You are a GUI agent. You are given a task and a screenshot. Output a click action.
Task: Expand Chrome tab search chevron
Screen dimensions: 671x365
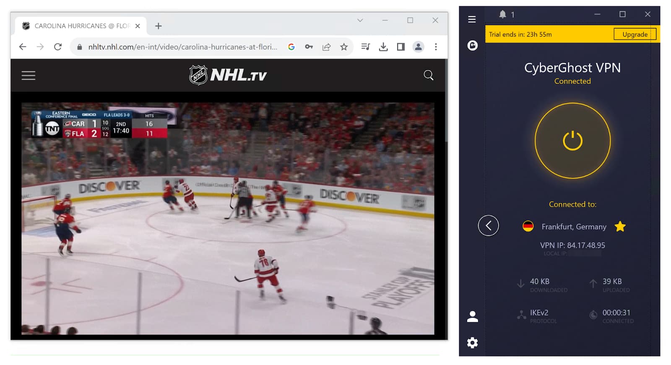point(360,20)
